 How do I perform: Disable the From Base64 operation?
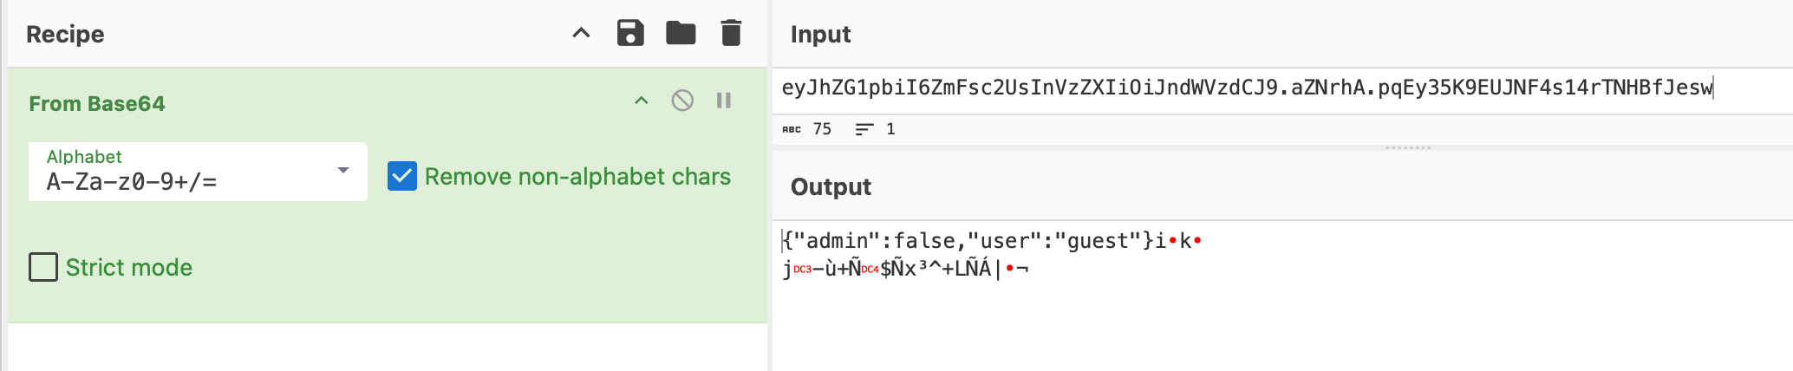[x=682, y=101]
